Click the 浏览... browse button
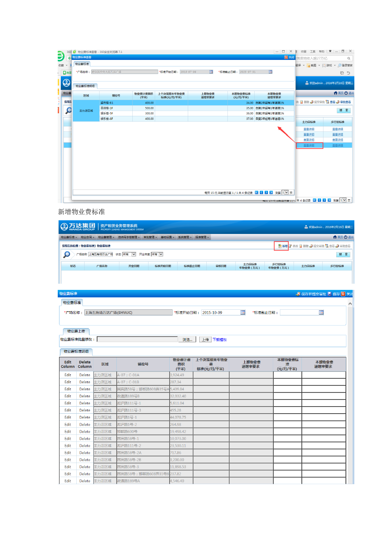The image size is (383, 541). point(187,339)
